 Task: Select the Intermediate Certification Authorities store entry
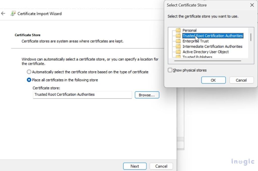click(x=212, y=46)
